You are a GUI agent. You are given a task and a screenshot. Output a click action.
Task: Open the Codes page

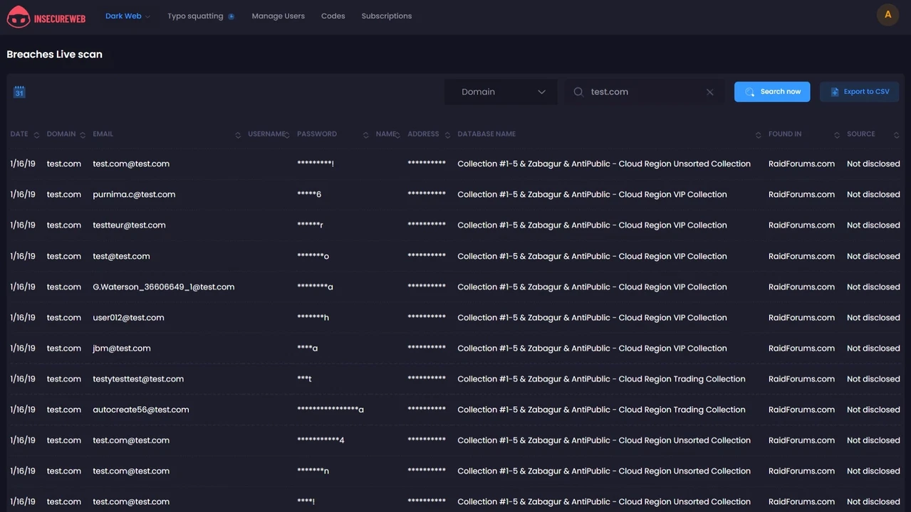click(333, 16)
